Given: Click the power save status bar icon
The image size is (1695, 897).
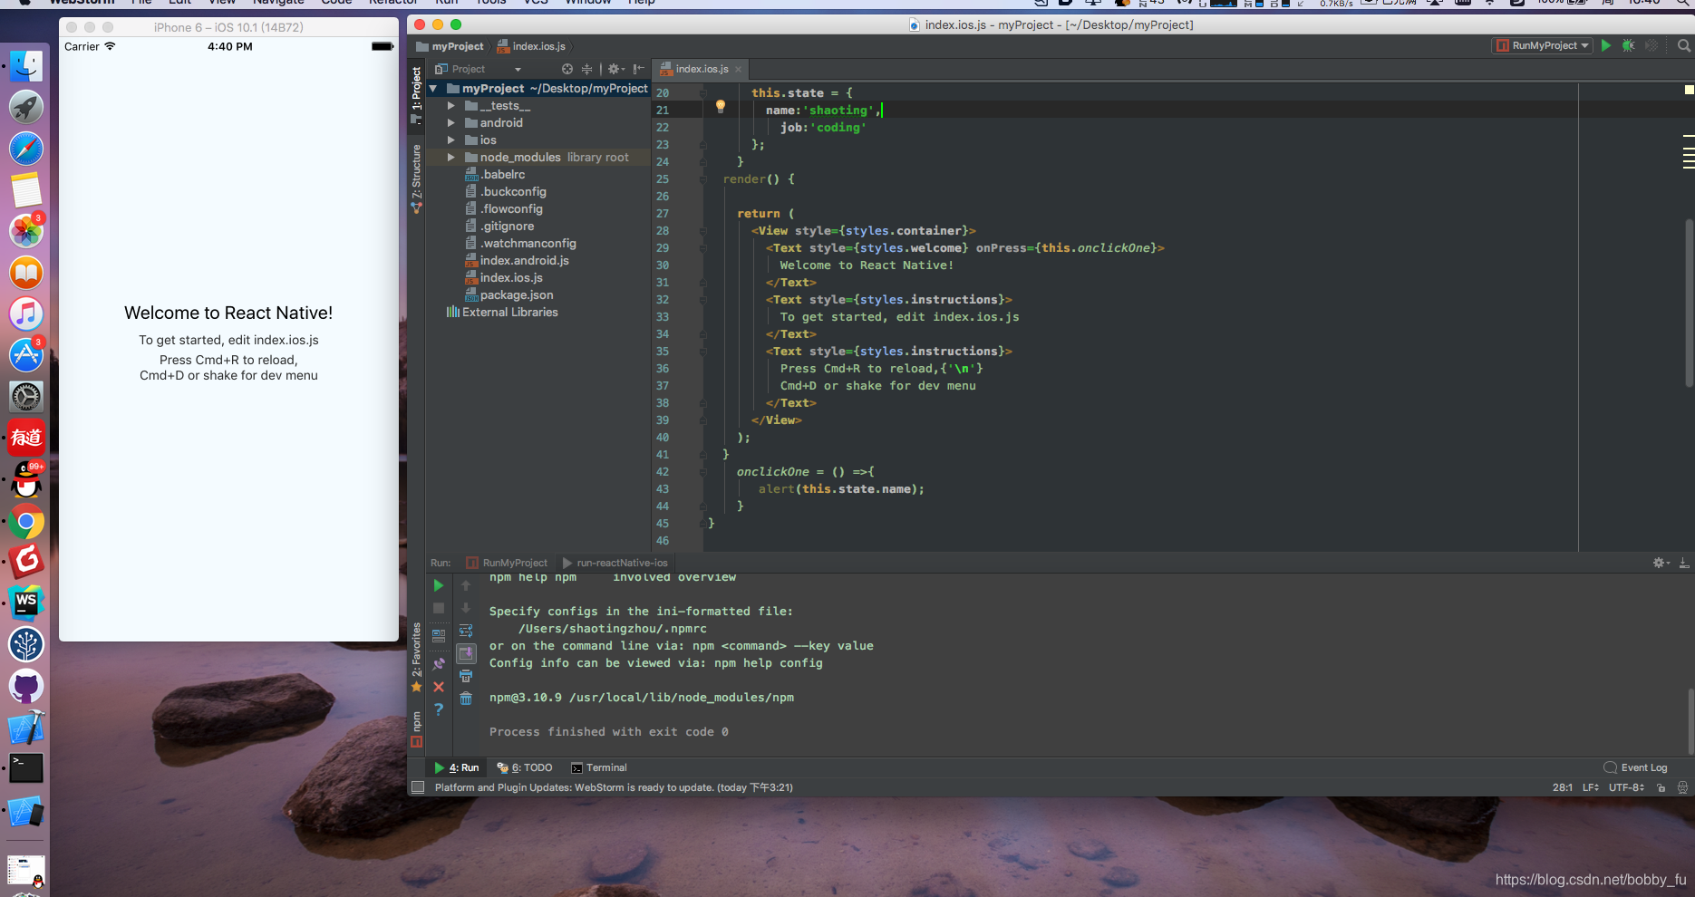Looking at the screenshot, I should click(1682, 787).
